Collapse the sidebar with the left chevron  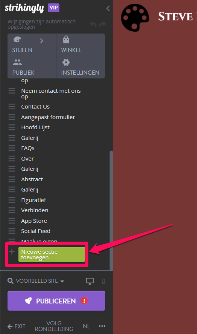[x=108, y=8]
